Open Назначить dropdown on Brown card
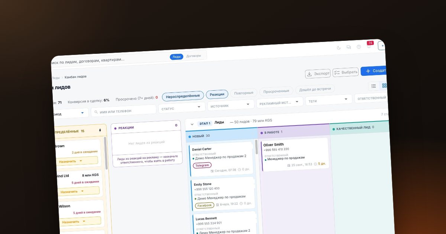The width and height of the screenshot is (446, 234). [x=76, y=161]
